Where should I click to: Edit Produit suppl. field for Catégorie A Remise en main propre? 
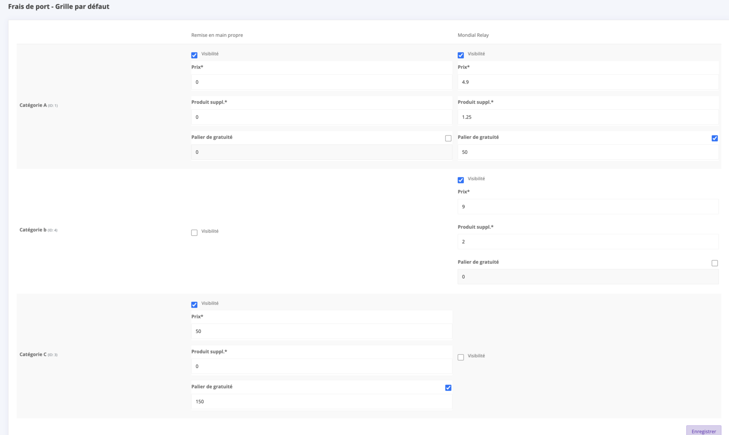tap(322, 117)
